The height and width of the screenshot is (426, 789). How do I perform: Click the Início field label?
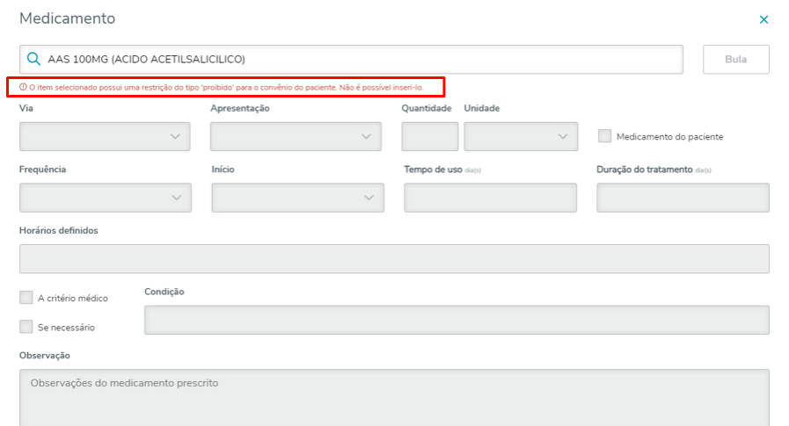pyautogui.click(x=223, y=170)
